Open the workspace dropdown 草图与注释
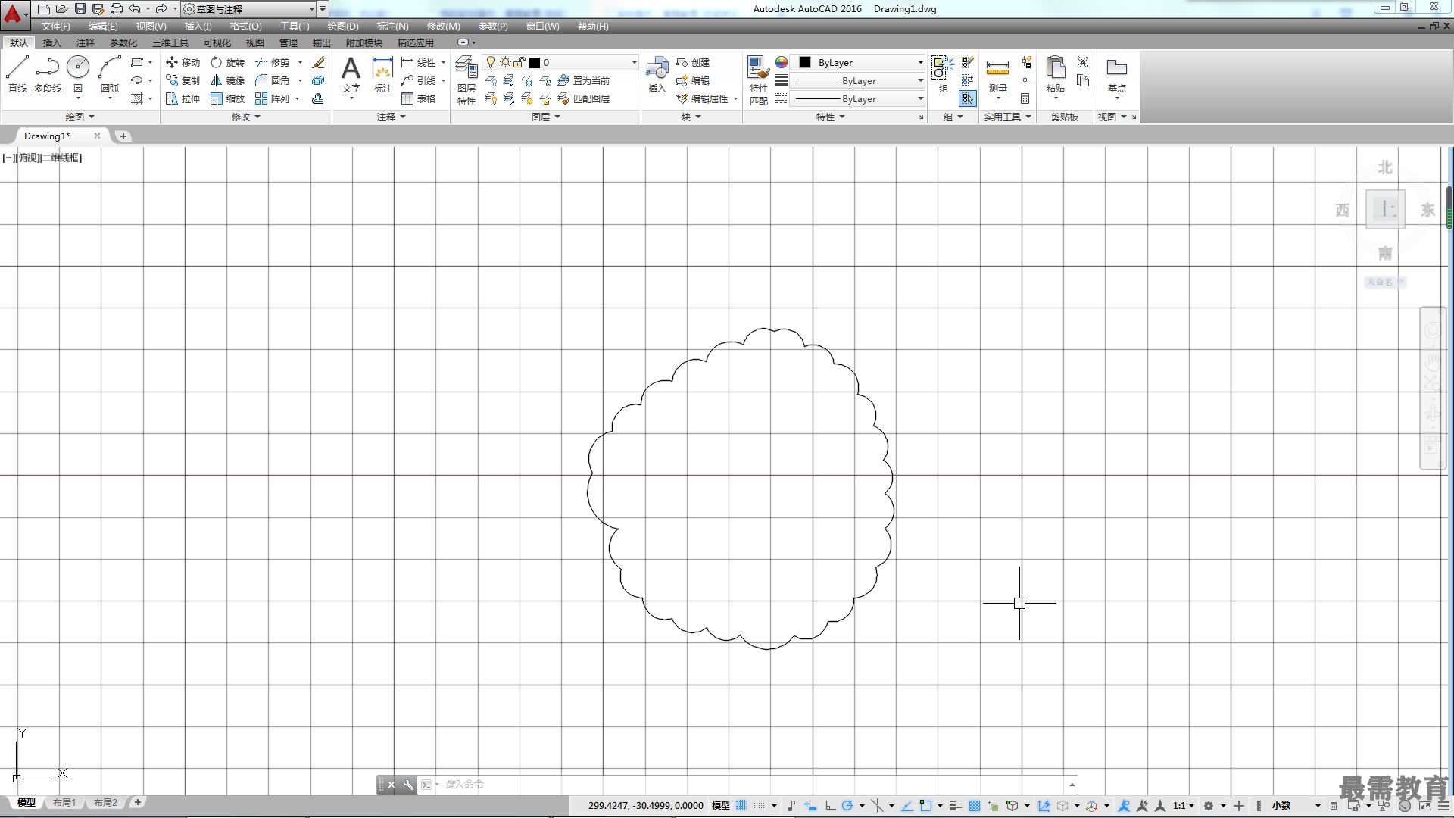The image size is (1454, 818). coord(249,9)
